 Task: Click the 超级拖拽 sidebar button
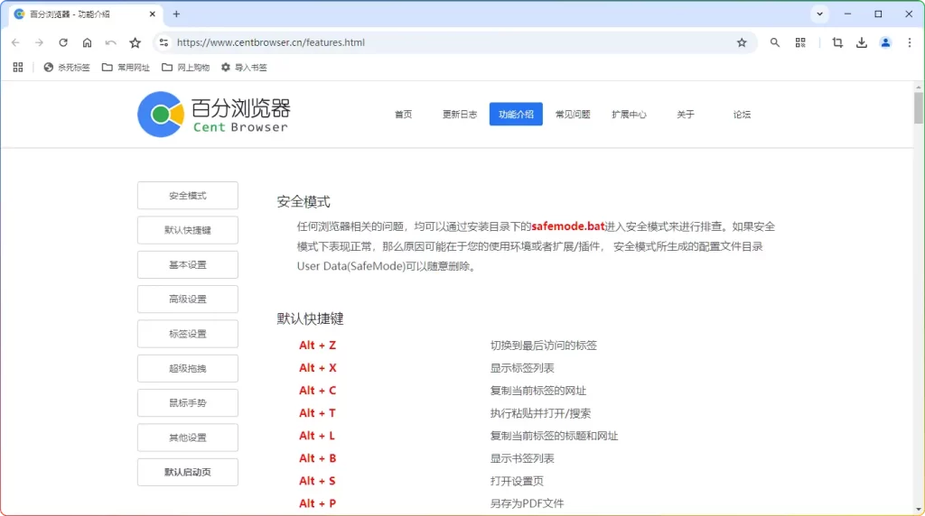pyautogui.click(x=188, y=368)
